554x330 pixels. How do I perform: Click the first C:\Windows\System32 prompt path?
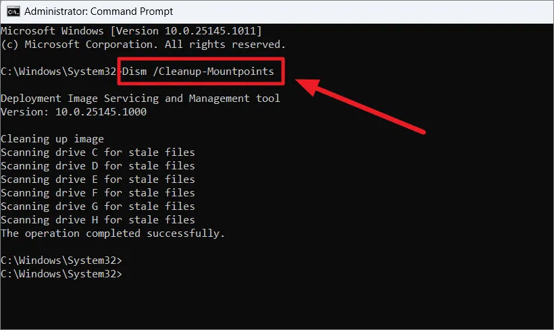point(61,72)
